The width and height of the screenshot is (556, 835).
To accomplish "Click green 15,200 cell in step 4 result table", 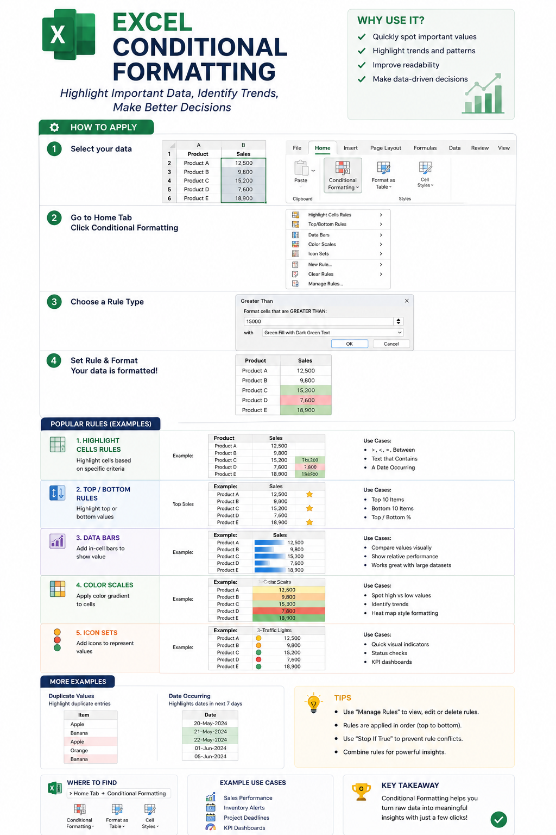I will [306, 390].
